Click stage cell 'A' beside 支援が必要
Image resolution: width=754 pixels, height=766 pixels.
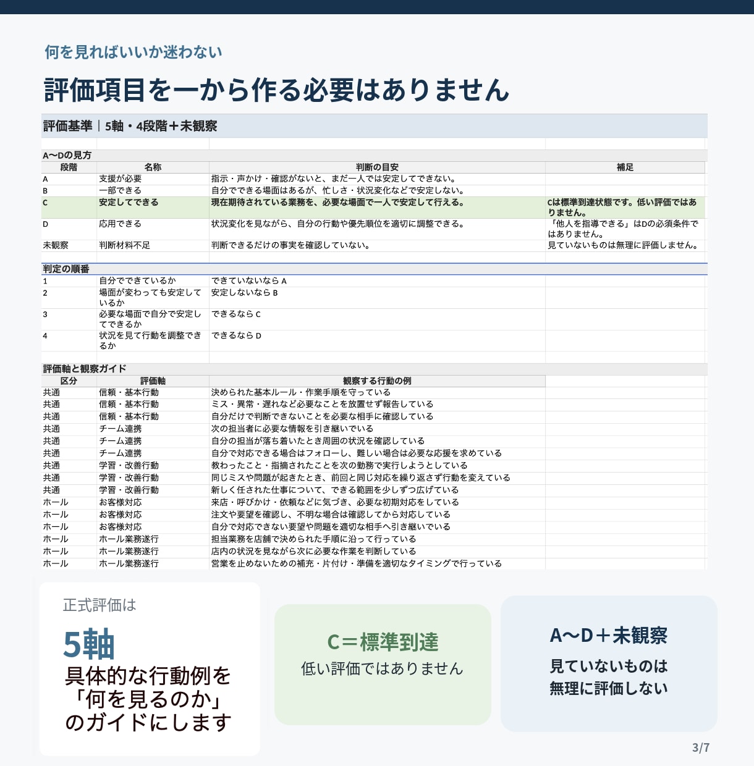45,179
